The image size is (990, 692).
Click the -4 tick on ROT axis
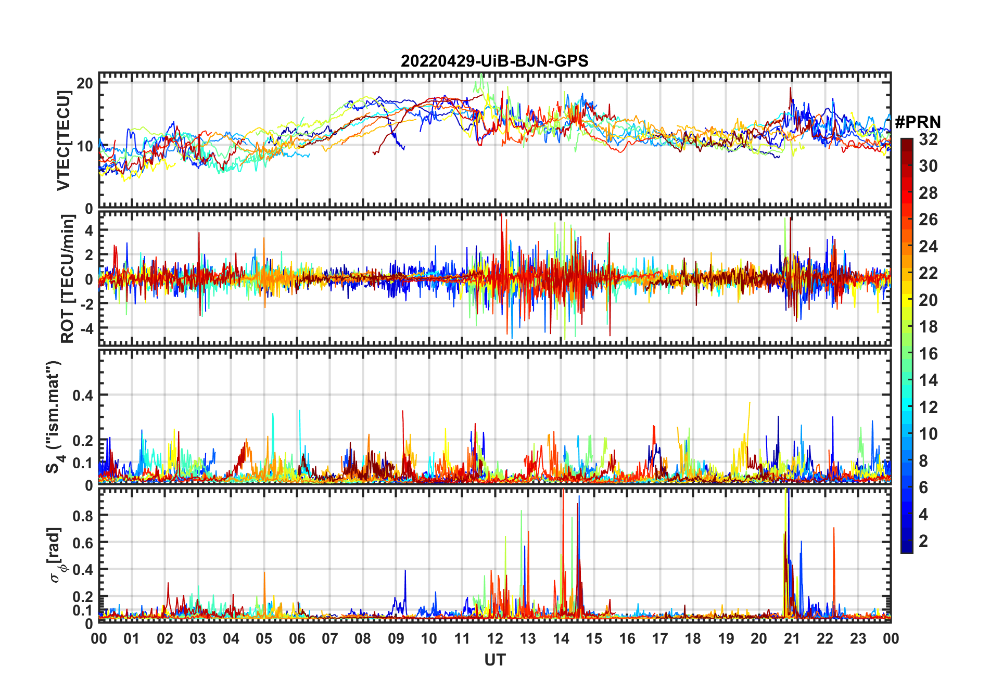(86, 328)
